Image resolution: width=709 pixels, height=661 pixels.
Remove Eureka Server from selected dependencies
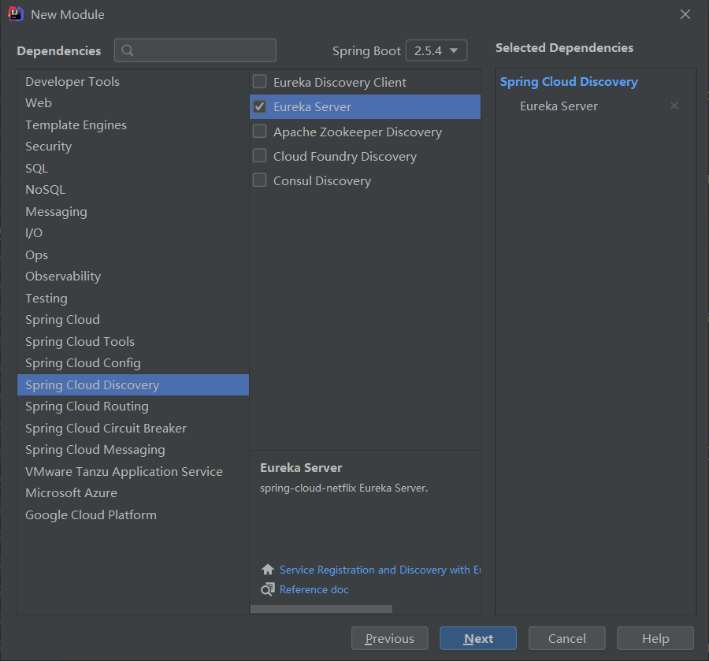[x=674, y=106]
